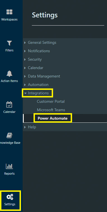Click the Help label

pyautogui.click(x=32, y=127)
